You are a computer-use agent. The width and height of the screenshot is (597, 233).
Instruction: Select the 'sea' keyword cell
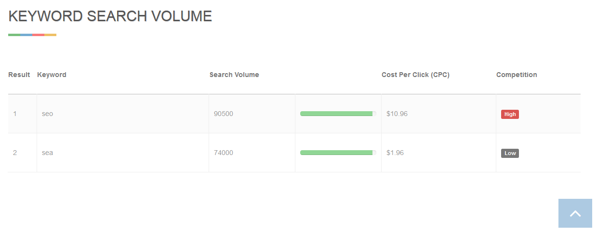[48, 153]
